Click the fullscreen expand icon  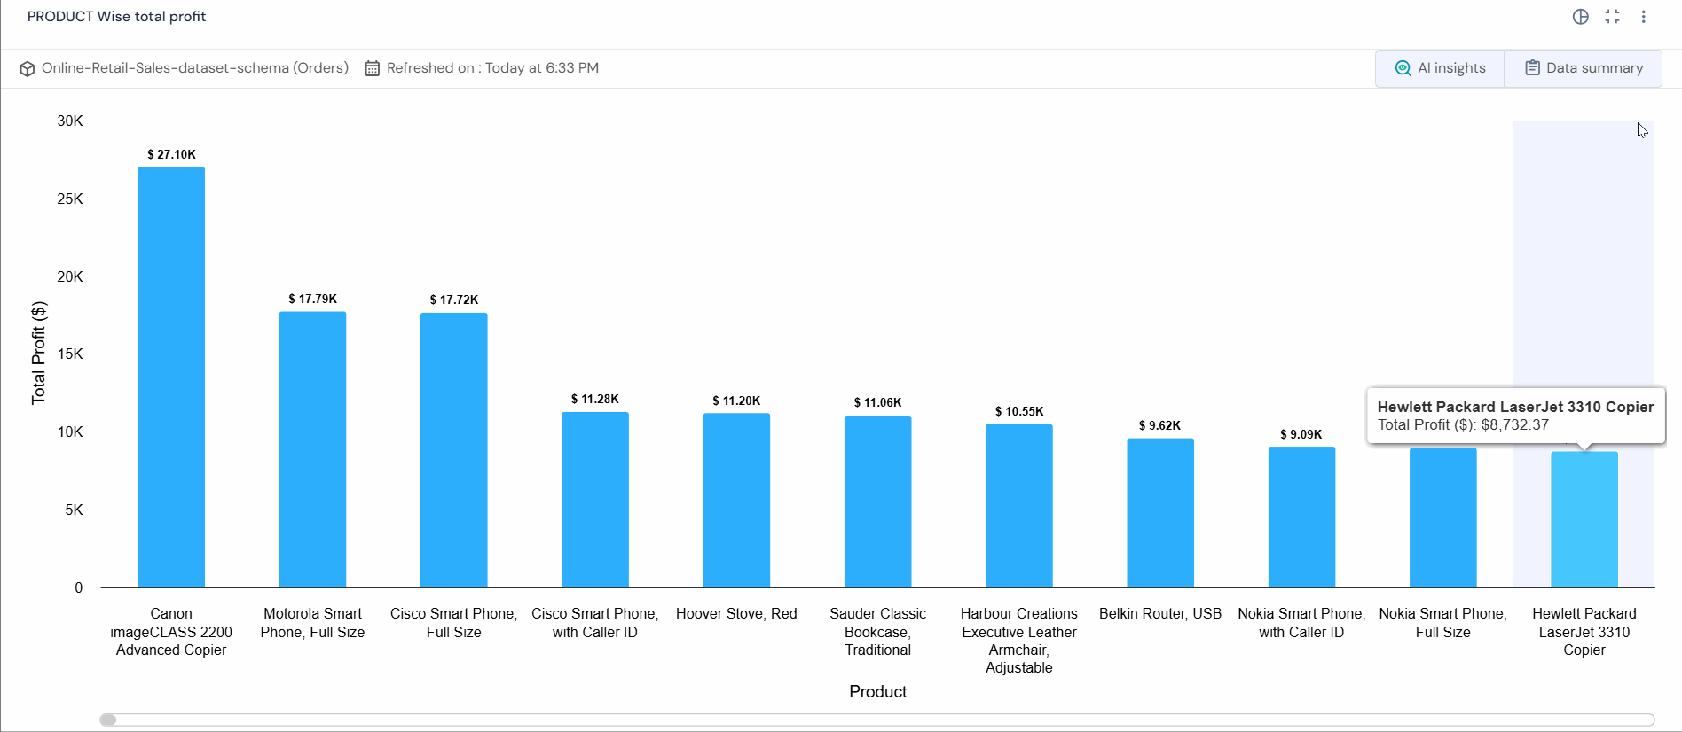coord(1612,17)
